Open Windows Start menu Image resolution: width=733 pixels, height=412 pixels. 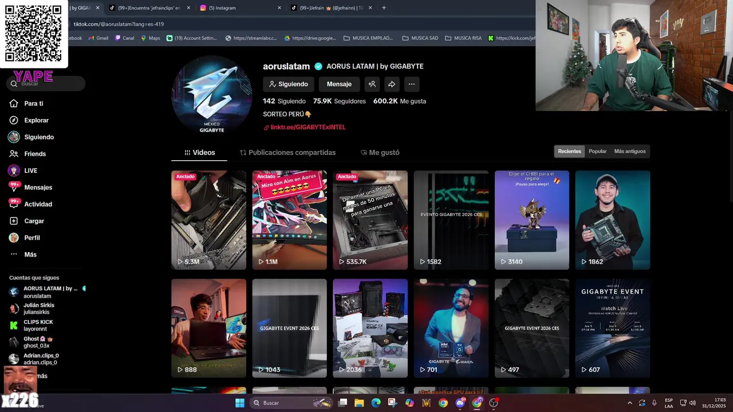point(240,403)
